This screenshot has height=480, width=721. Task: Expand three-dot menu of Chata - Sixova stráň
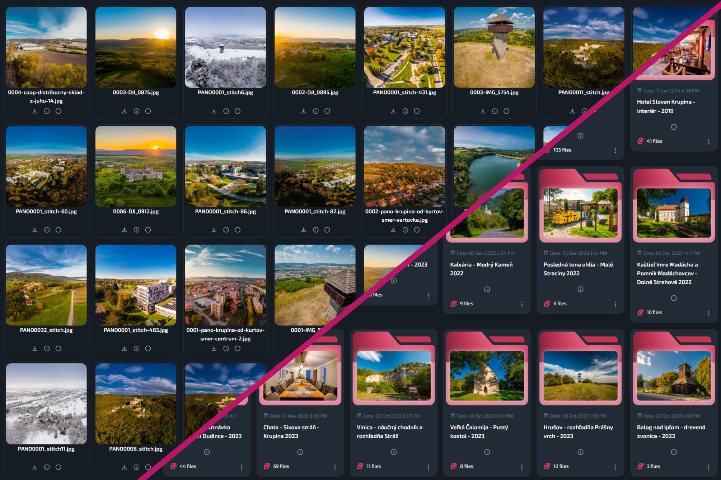(x=335, y=467)
